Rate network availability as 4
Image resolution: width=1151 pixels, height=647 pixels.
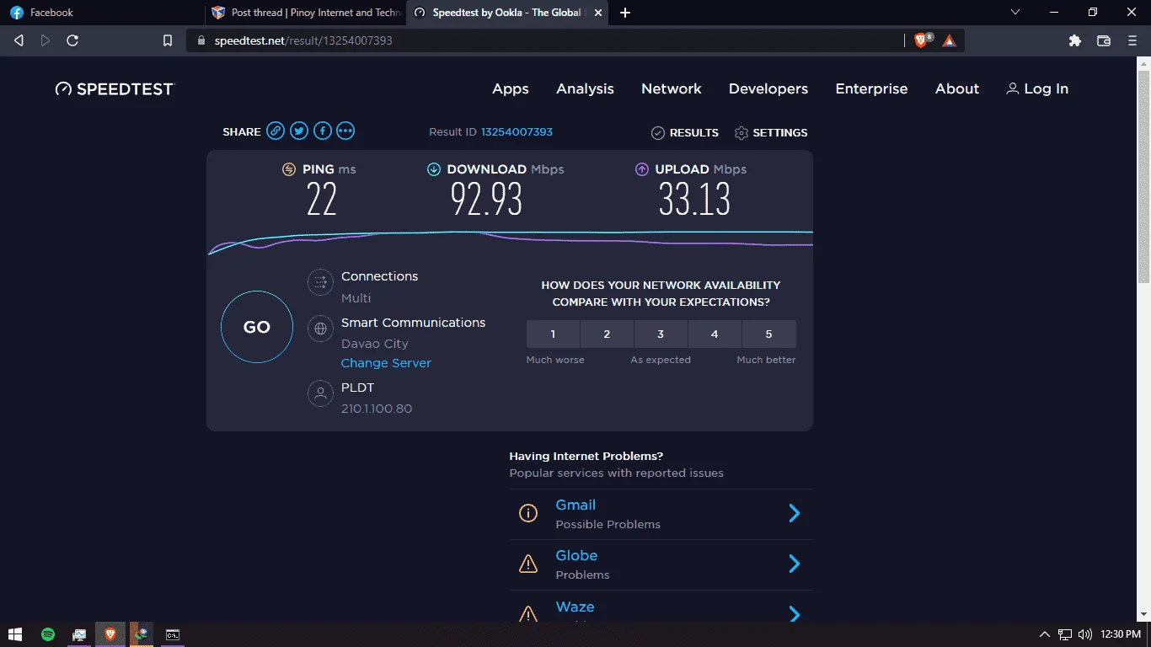pos(715,334)
